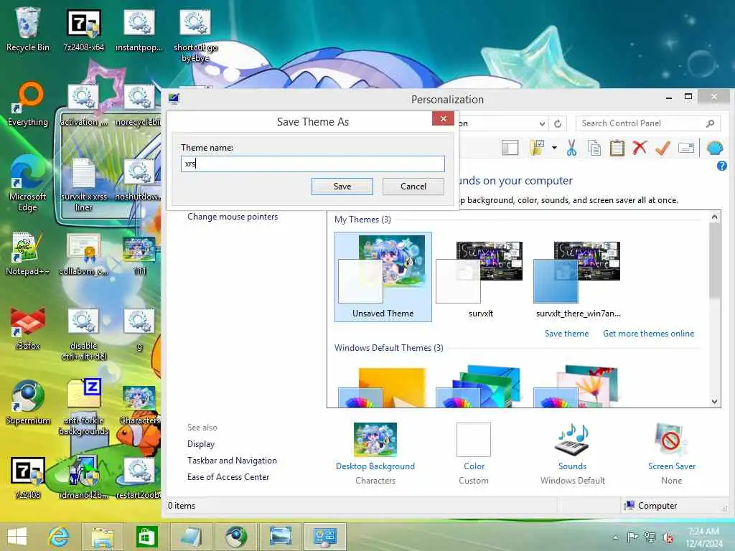Open Screen Saver settings icon
The height and width of the screenshot is (551, 735).
671,440
